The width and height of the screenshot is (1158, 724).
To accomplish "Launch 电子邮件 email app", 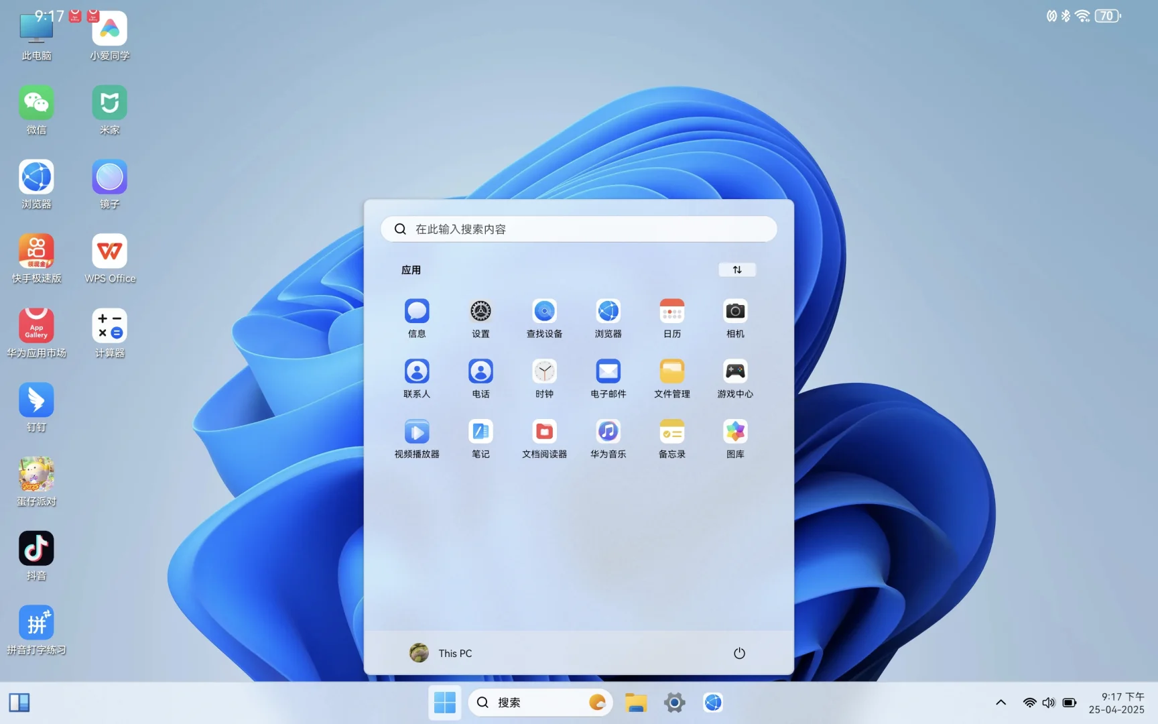I will click(x=608, y=371).
